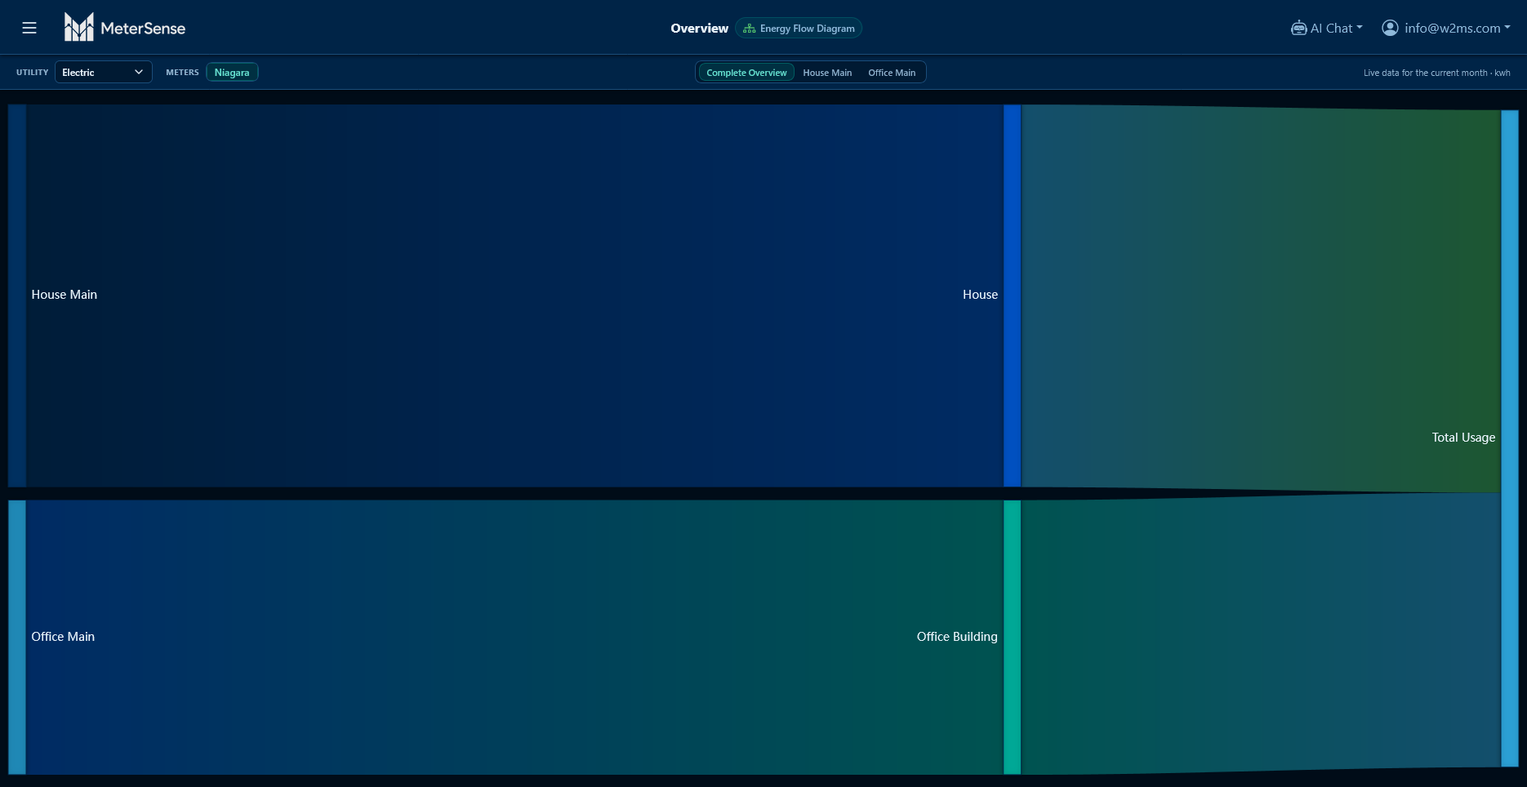Click the Office Building teal node bar
This screenshot has width=1527, height=787.
pos(1012,637)
